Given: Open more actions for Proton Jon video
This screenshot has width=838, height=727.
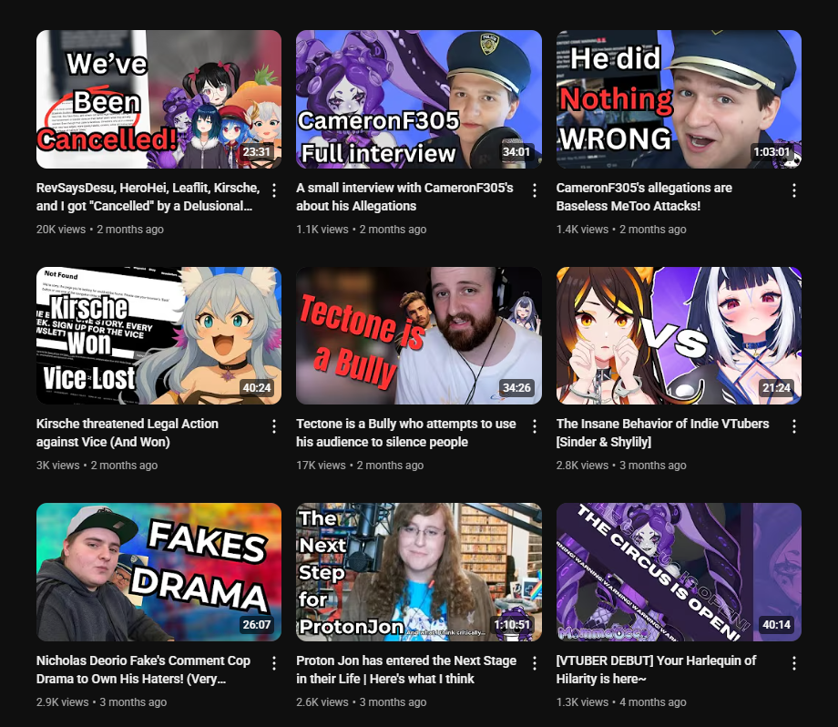Looking at the screenshot, I should [534, 663].
